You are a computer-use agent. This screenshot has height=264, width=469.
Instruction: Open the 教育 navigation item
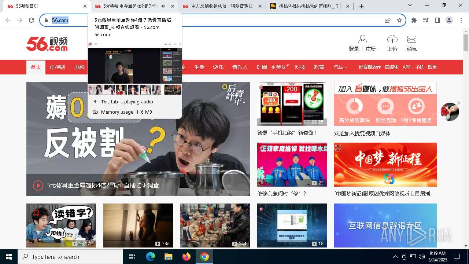319,67
